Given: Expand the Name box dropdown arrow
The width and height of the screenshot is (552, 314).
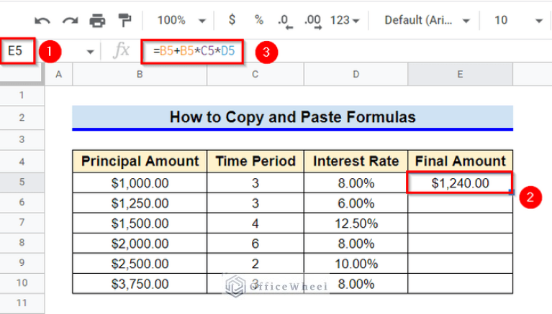Looking at the screenshot, I should (91, 52).
